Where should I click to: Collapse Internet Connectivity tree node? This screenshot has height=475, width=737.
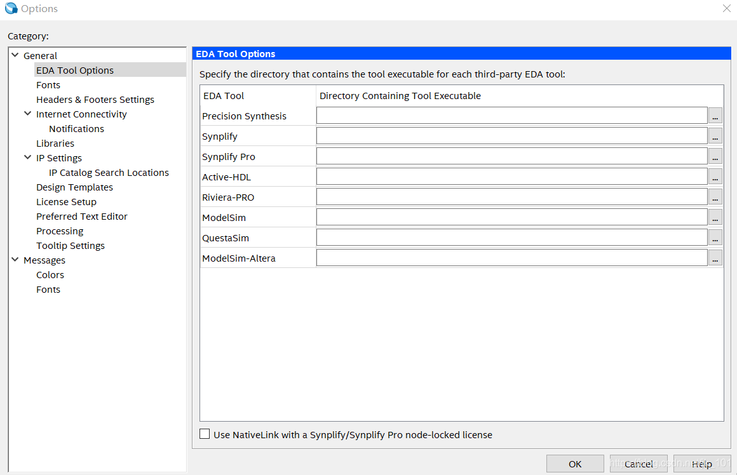coord(28,114)
